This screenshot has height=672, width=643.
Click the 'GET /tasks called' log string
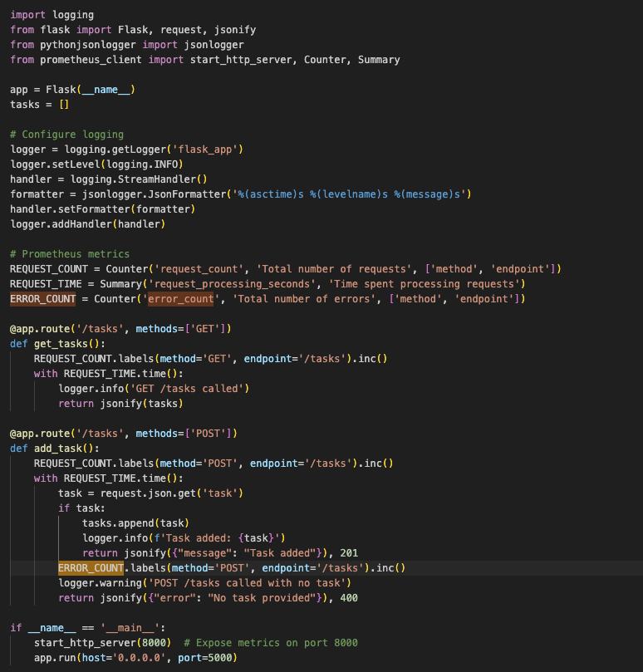tap(189, 389)
